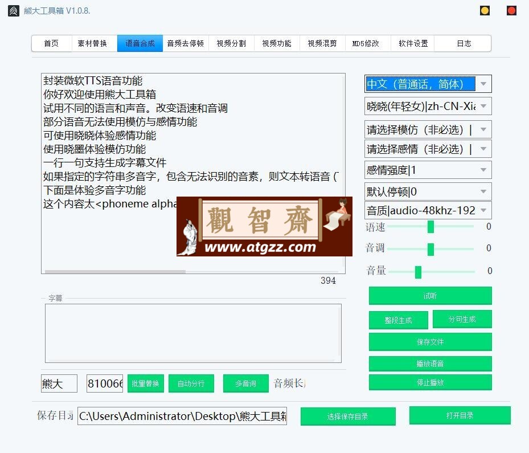Click the 音频长 label

289,383
